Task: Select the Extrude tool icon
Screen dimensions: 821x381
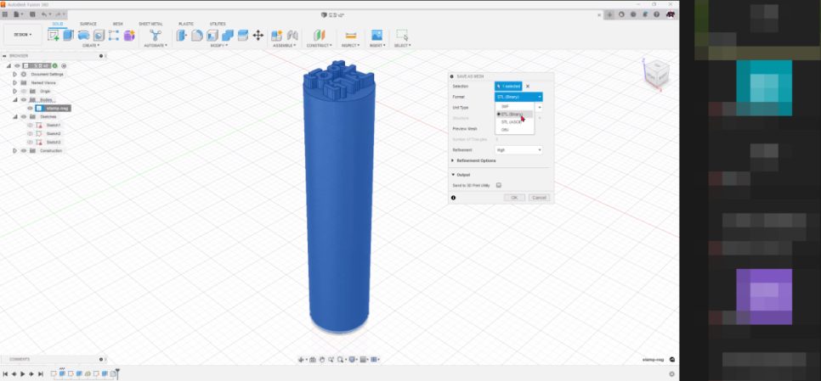Action: tap(68, 35)
